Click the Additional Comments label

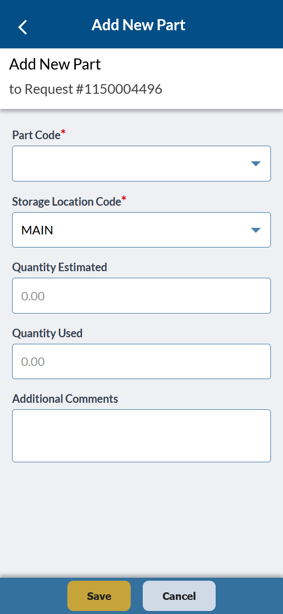[x=65, y=399]
